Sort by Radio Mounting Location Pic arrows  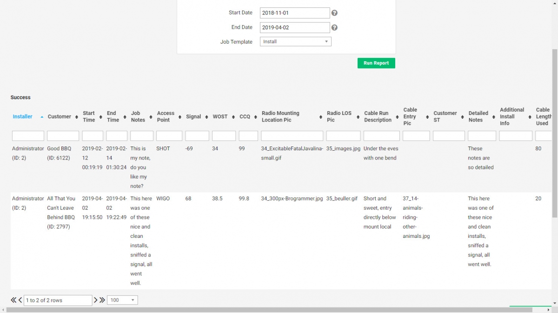point(321,117)
